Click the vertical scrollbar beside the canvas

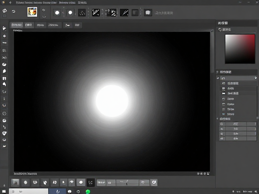pos(212,51)
